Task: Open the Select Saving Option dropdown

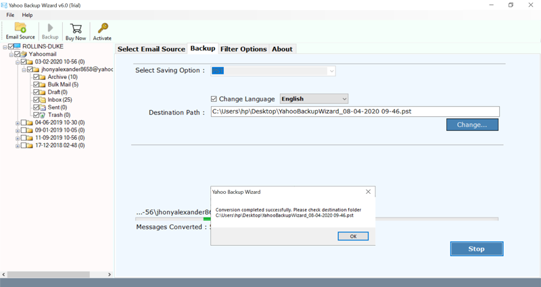Action: pos(331,71)
